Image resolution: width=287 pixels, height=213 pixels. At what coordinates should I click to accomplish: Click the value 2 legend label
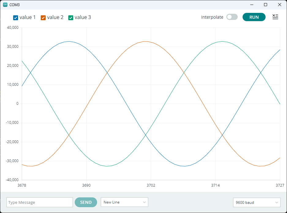pos(55,17)
